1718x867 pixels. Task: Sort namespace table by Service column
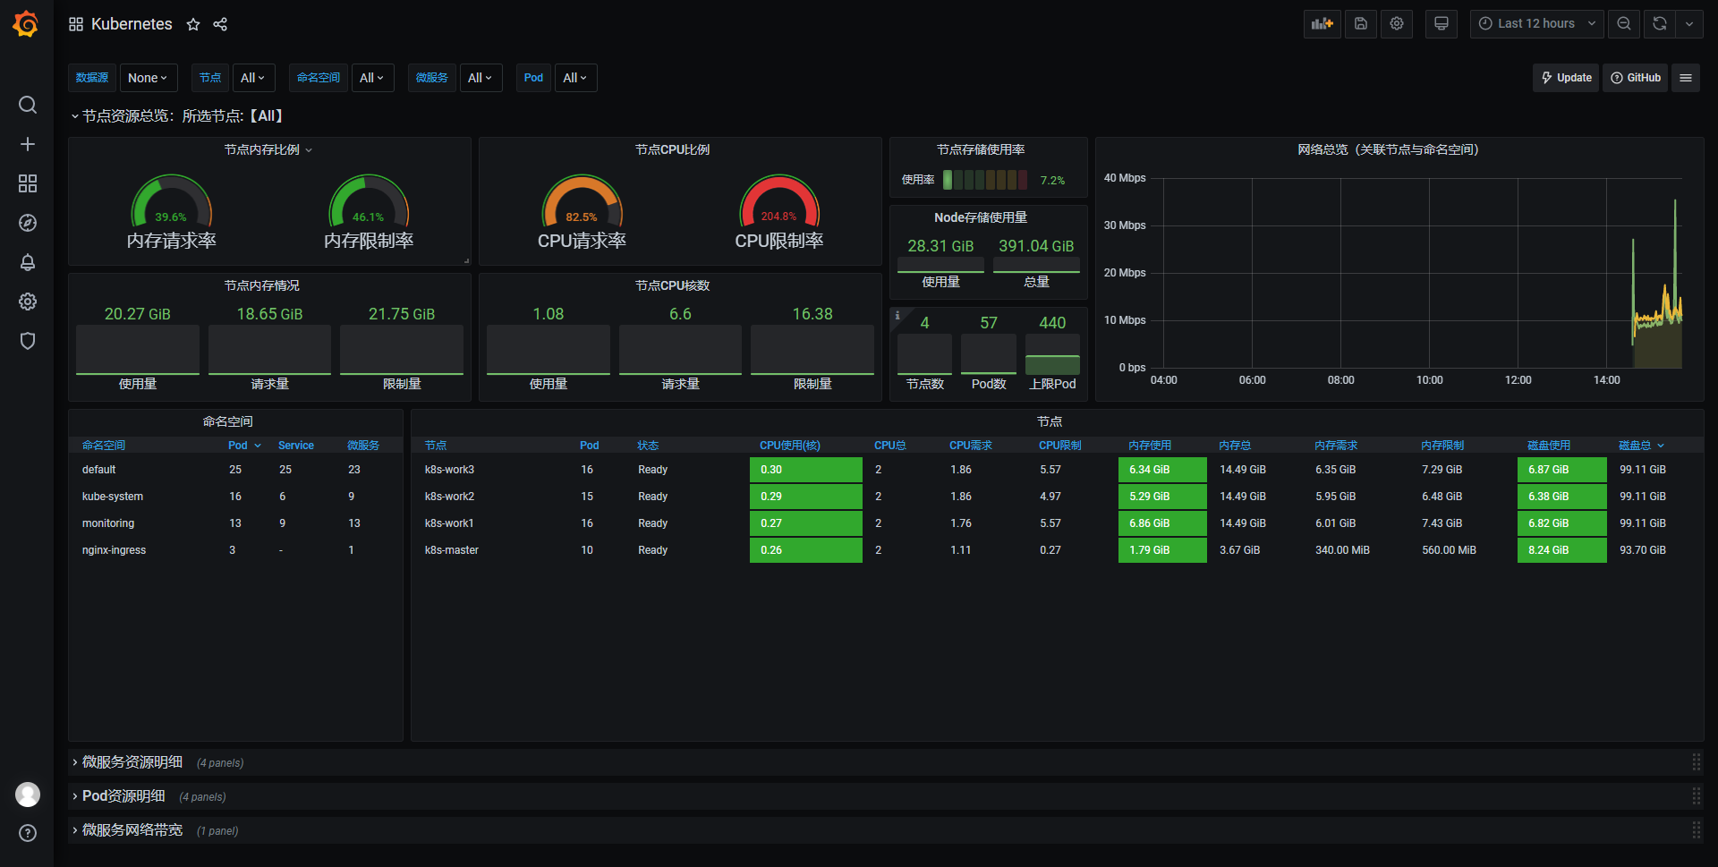(x=295, y=446)
